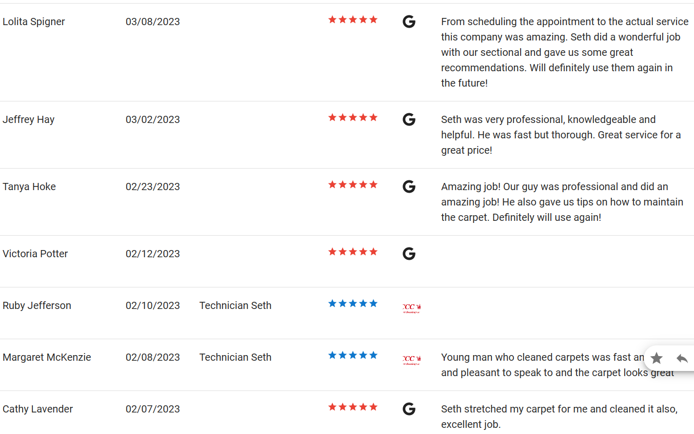The height and width of the screenshot is (434, 694).
Task: Click the Google icon in Cathy Lavender's row
Action: tap(409, 409)
